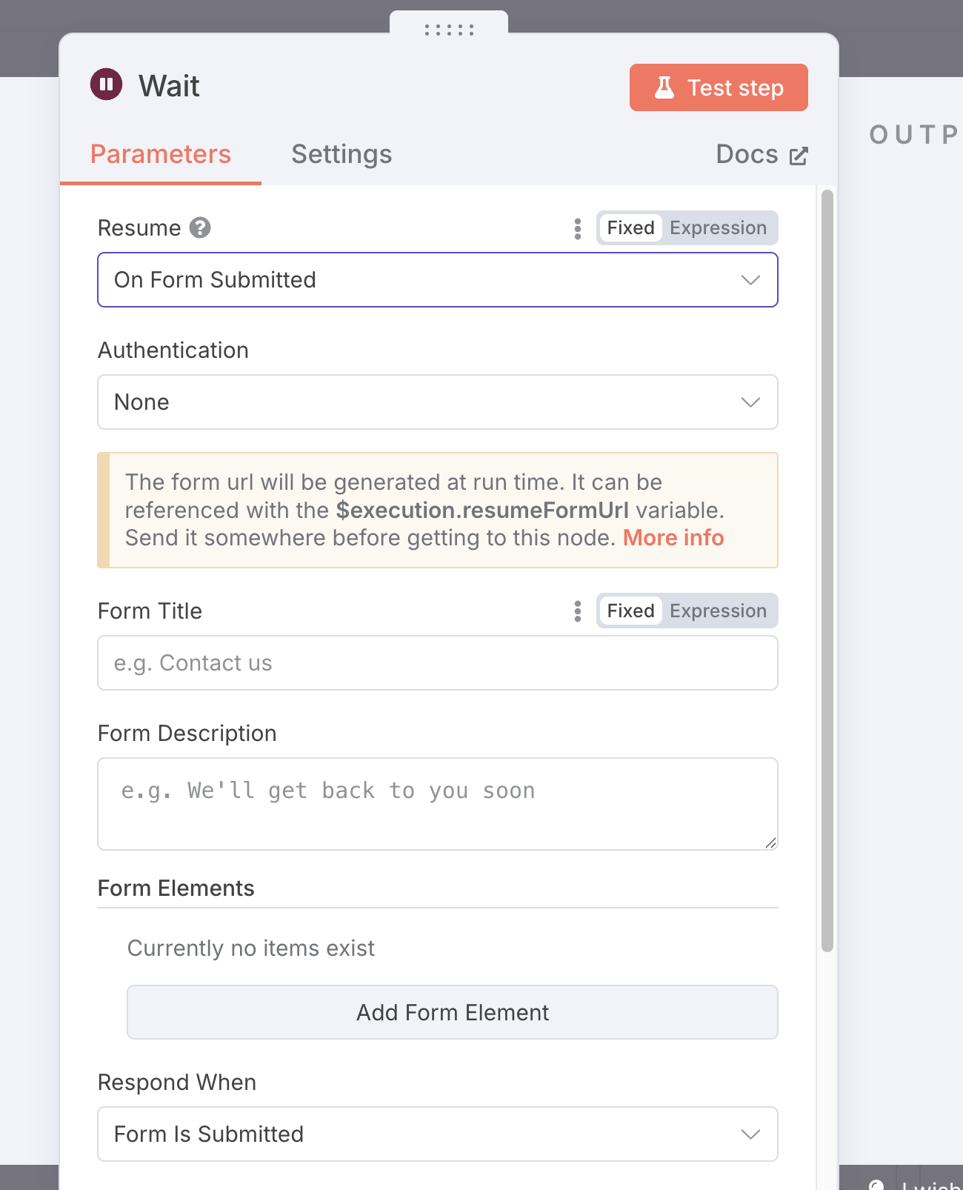Screen dimensions: 963x1190
Task: Click the Wait node pause icon
Action: click(107, 84)
